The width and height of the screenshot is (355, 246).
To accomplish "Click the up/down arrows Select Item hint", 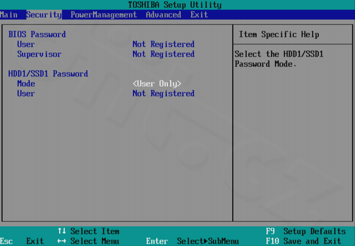I will (x=88, y=231).
